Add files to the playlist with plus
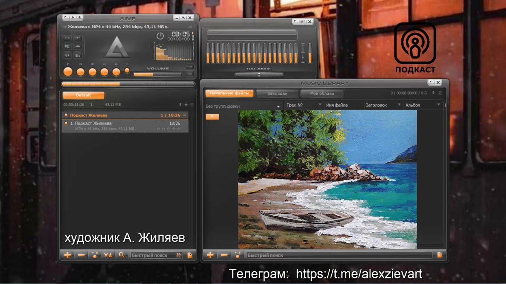Image resolution: width=506 pixels, height=284 pixels. (x=68, y=255)
